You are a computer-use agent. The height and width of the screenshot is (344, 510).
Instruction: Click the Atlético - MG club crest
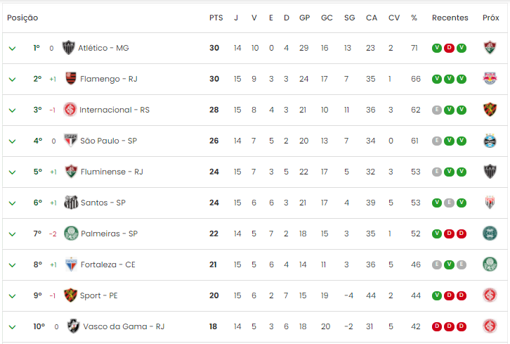tap(69, 48)
